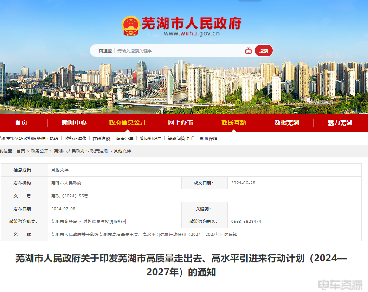Open the 首页 navigation tab
This screenshot has height=292, width=368.
pyautogui.click(x=21, y=122)
